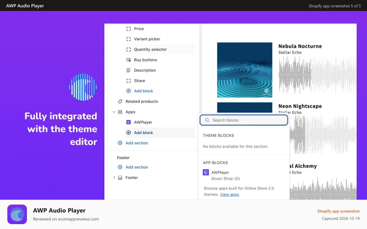The image size is (367, 229).
Task: Click the Footer group heading
Action: [123, 158]
